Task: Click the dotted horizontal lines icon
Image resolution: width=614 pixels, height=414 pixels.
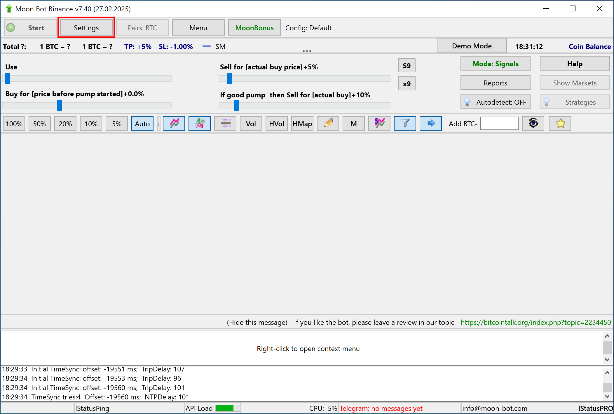Action: (x=225, y=124)
